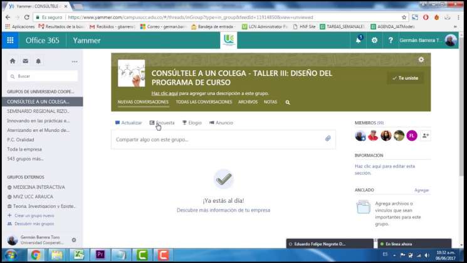Open the TAREAS_SEMANALES bookmark
467x263 pixels.
(342, 26)
